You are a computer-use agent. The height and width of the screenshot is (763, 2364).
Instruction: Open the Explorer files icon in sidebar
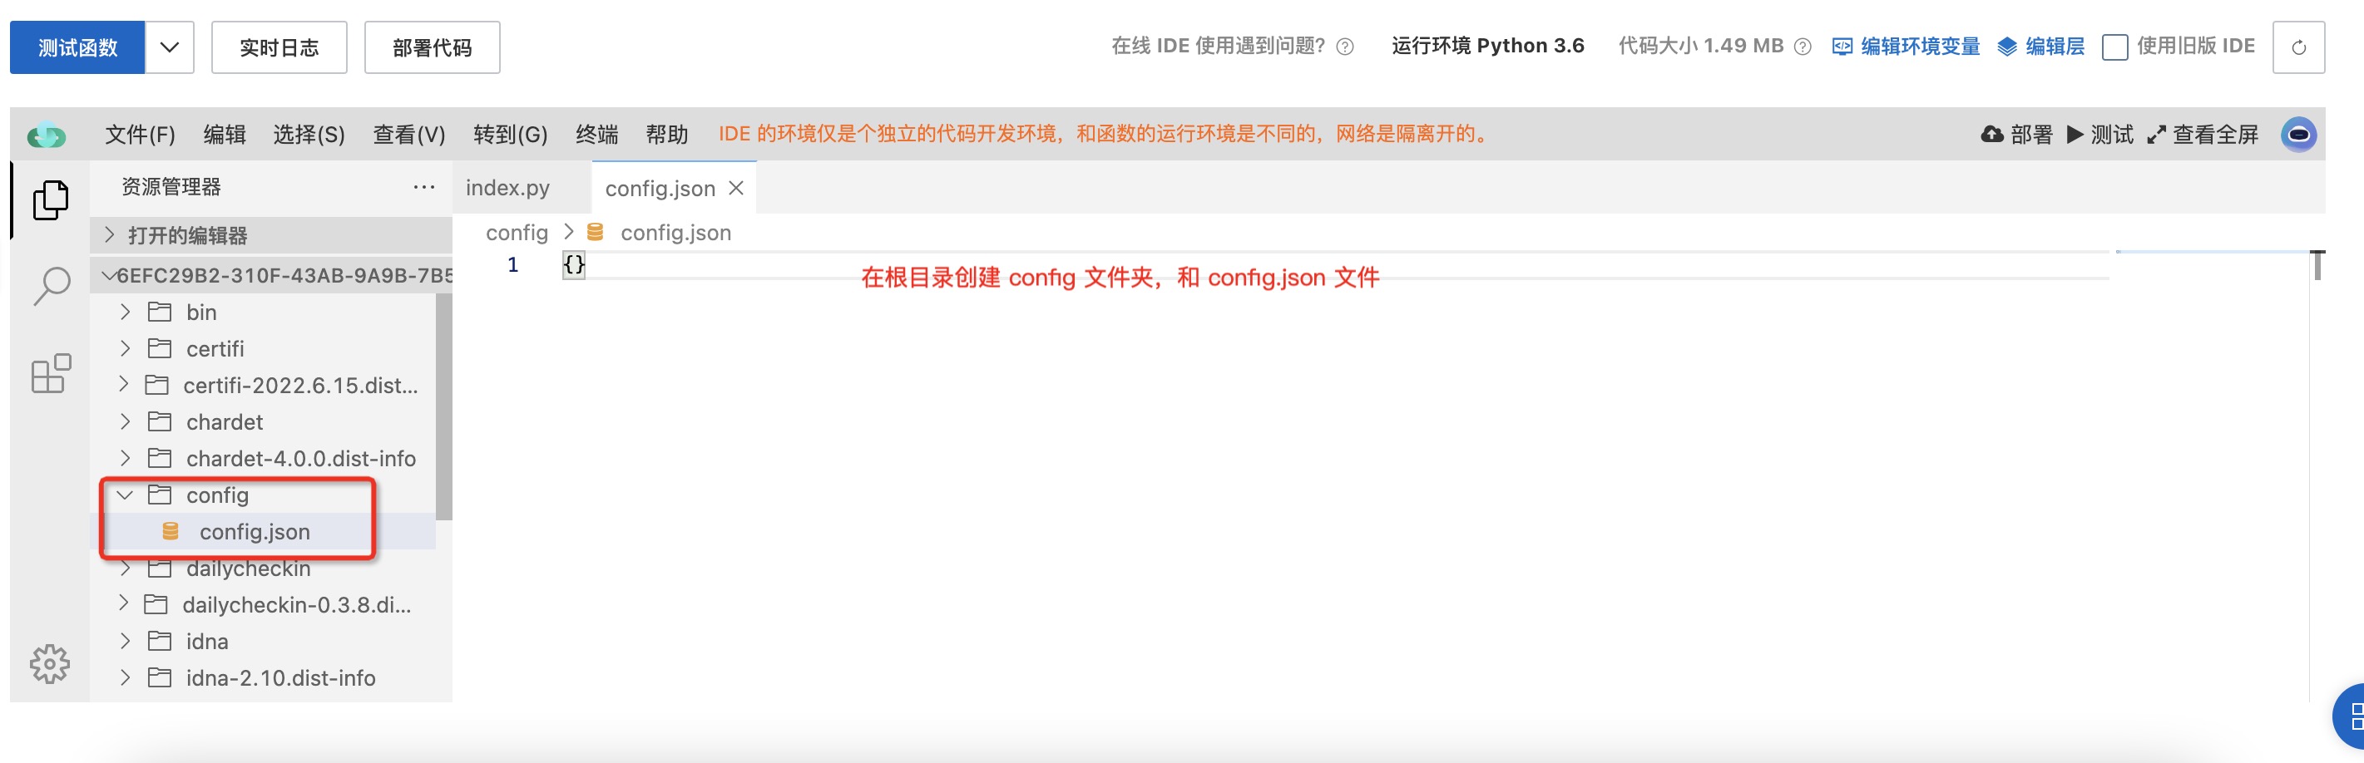click(51, 200)
